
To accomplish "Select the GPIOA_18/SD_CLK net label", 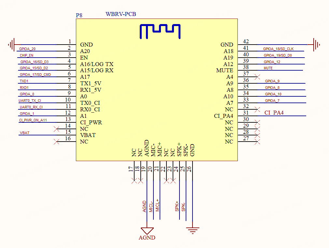I will click(278, 48).
